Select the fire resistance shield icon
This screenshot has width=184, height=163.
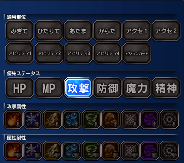[x=13, y=151]
